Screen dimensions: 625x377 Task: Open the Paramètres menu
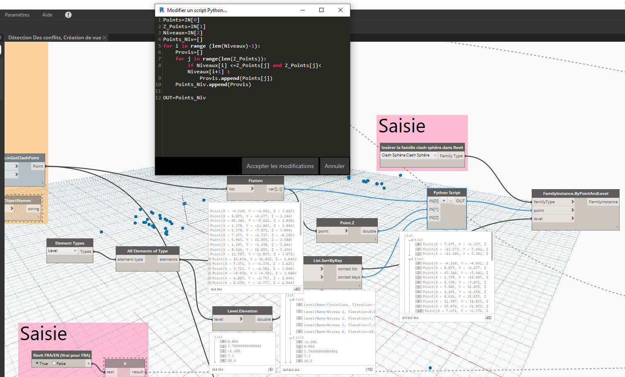pyautogui.click(x=17, y=15)
